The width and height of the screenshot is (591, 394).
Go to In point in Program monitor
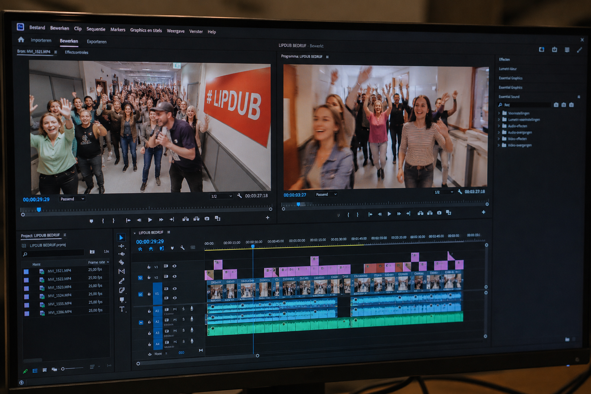click(x=370, y=214)
